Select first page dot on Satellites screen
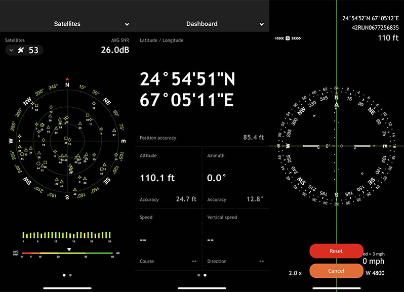Image resolution: width=404 pixels, height=292 pixels. [x=64, y=275]
